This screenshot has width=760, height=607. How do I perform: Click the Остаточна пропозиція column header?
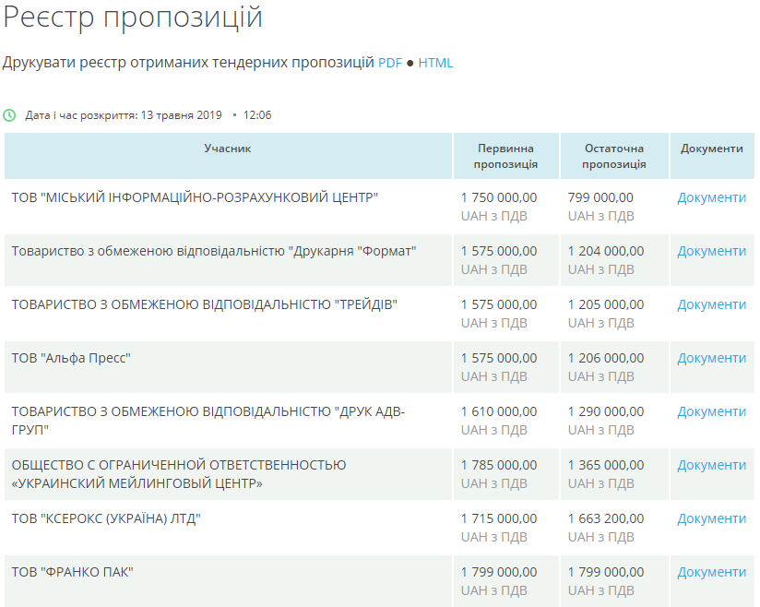(614, 156)
